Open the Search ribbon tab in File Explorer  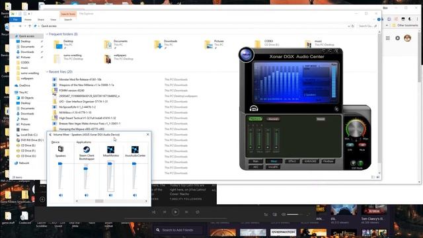[68, 19]
